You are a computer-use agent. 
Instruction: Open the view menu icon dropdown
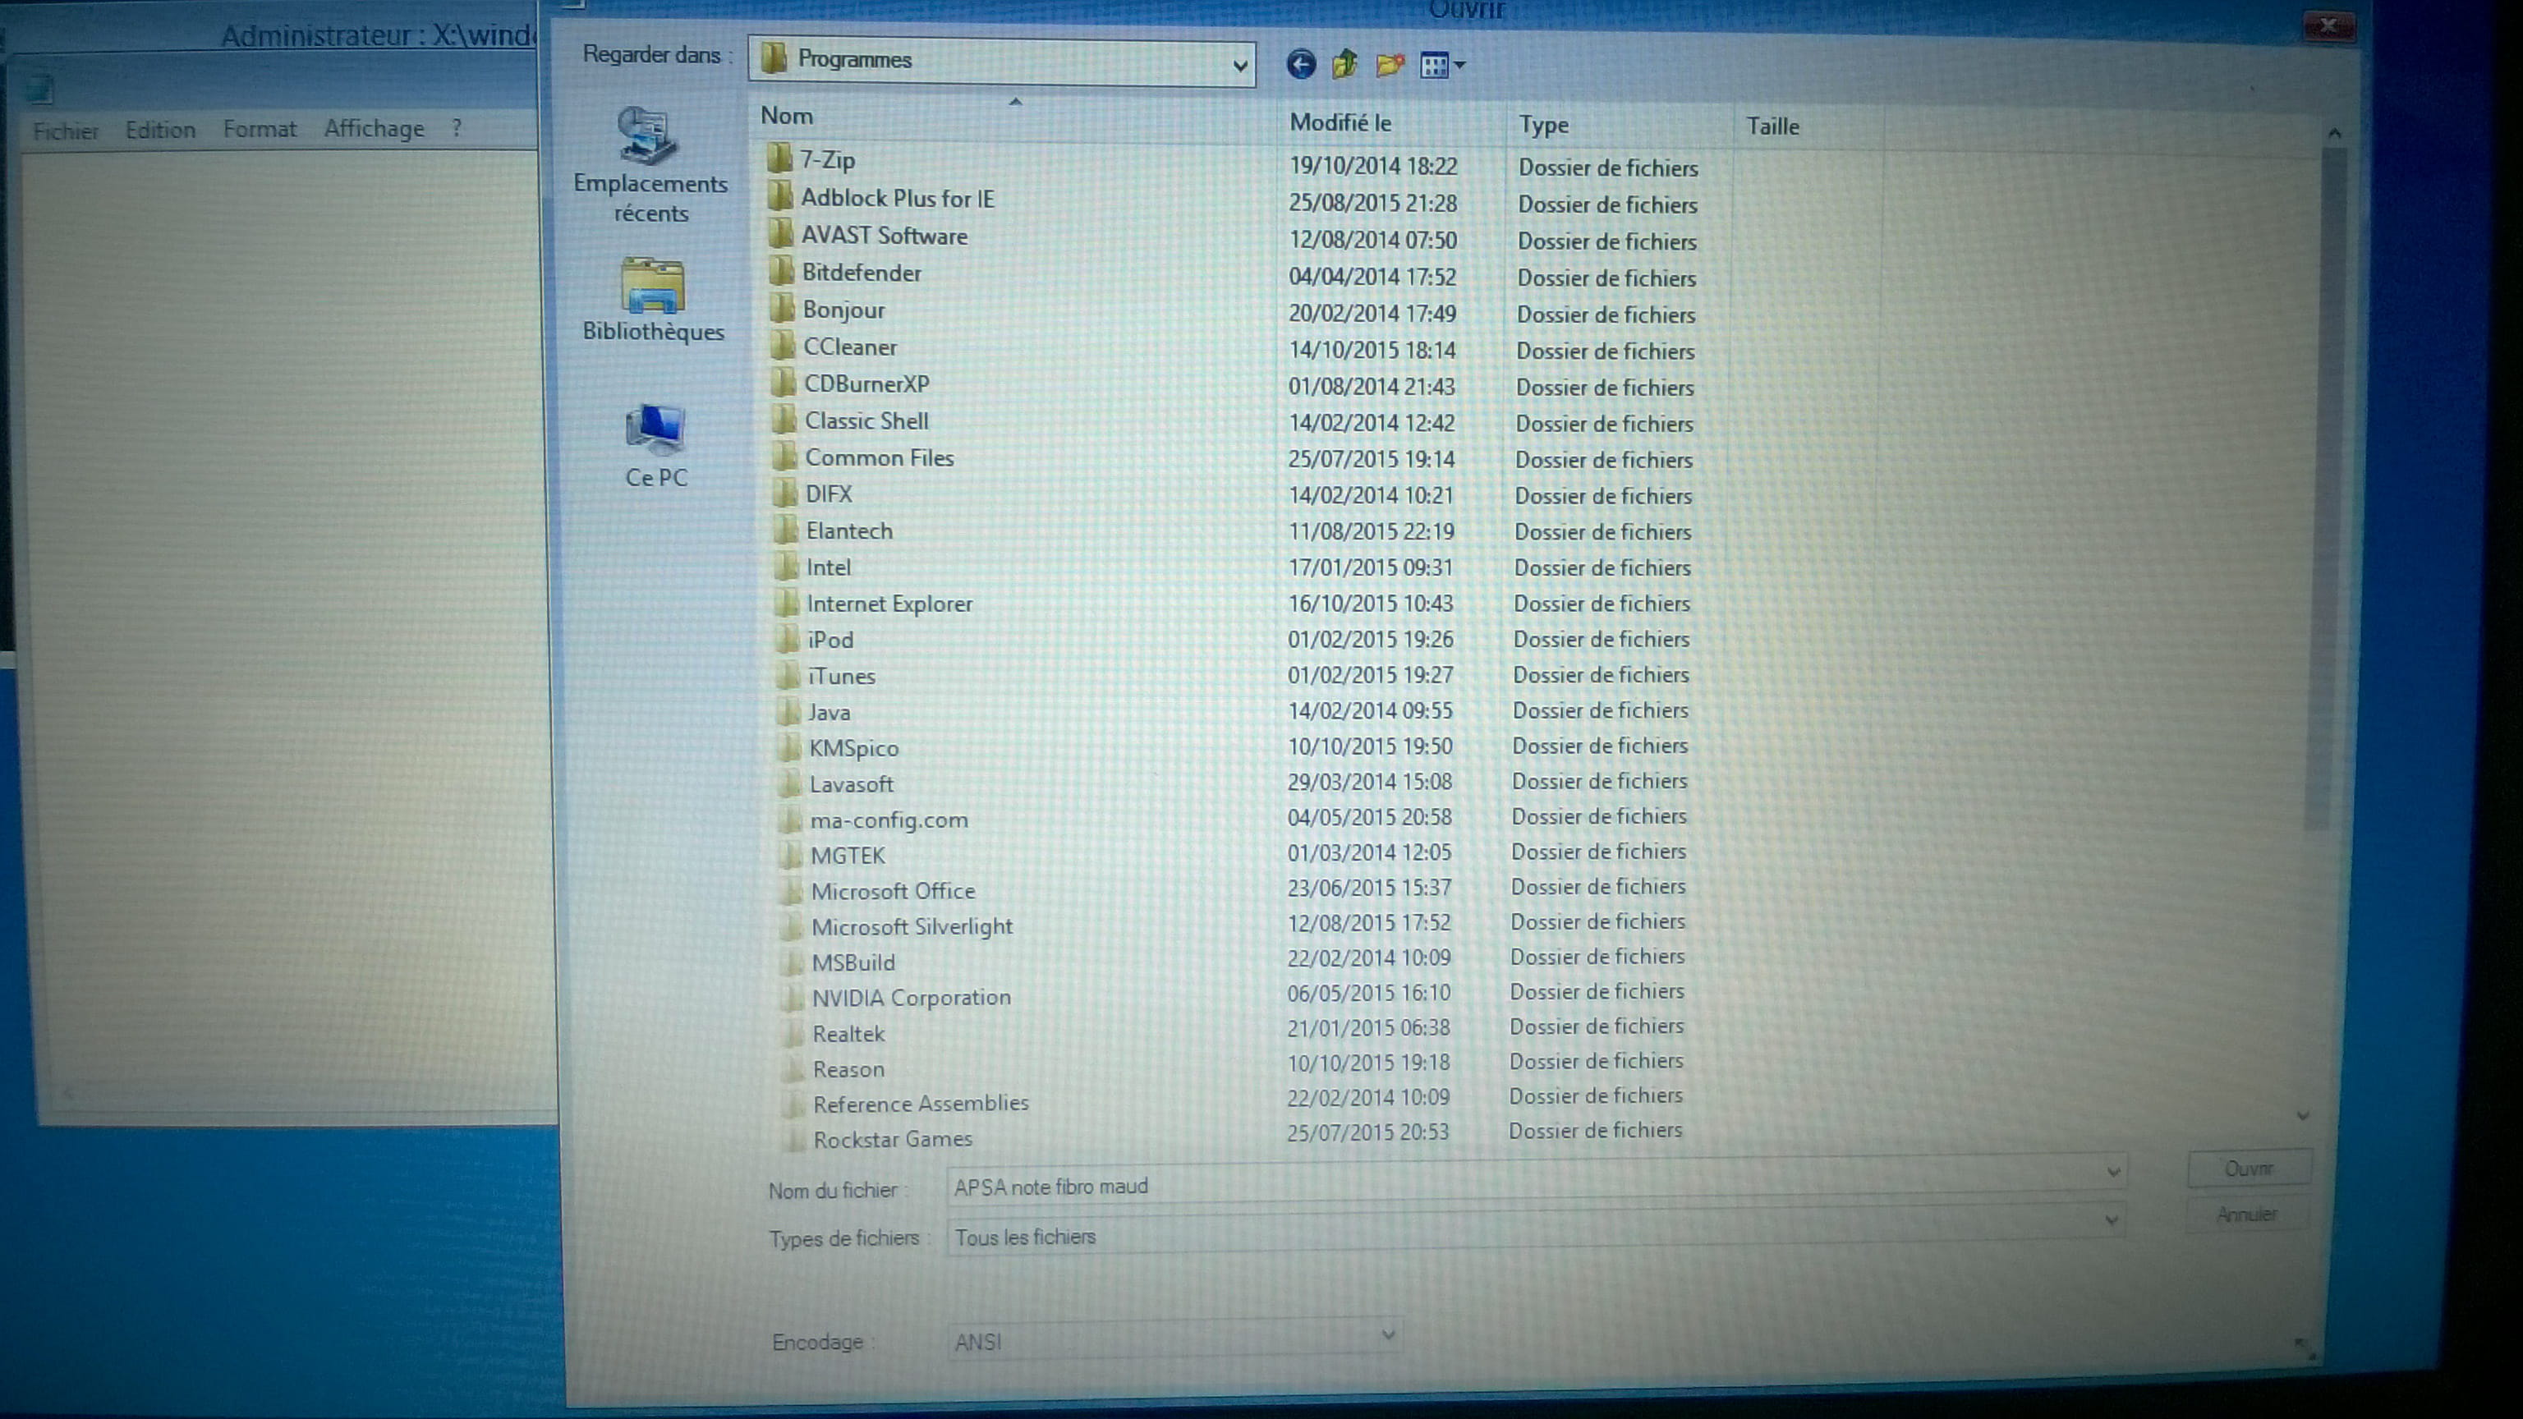coord(1443,66)
